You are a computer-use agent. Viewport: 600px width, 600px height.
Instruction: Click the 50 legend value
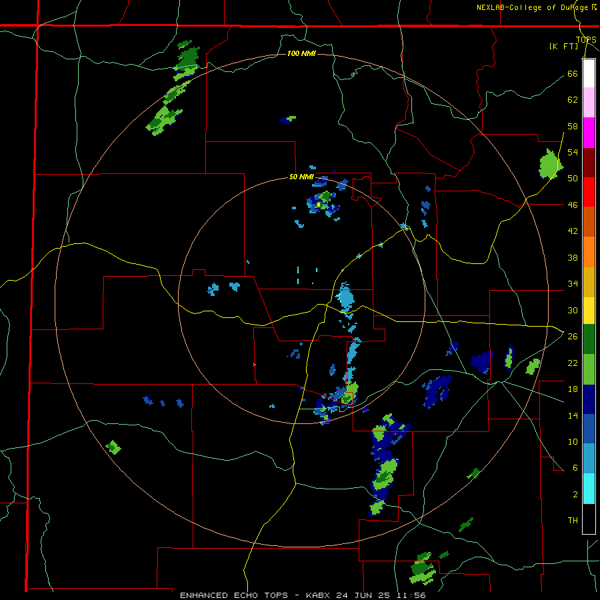(x=573, y=179)
